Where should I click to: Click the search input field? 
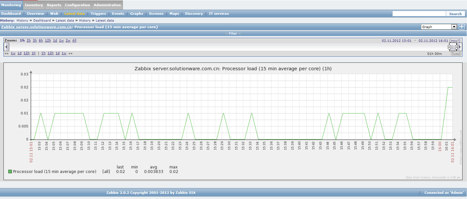click(419, 14)
